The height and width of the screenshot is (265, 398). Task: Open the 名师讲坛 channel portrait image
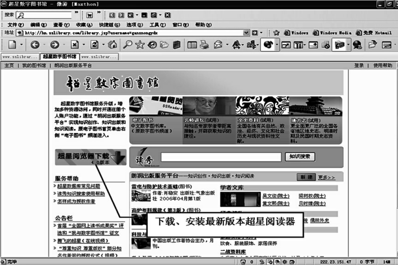pos(209,106)
